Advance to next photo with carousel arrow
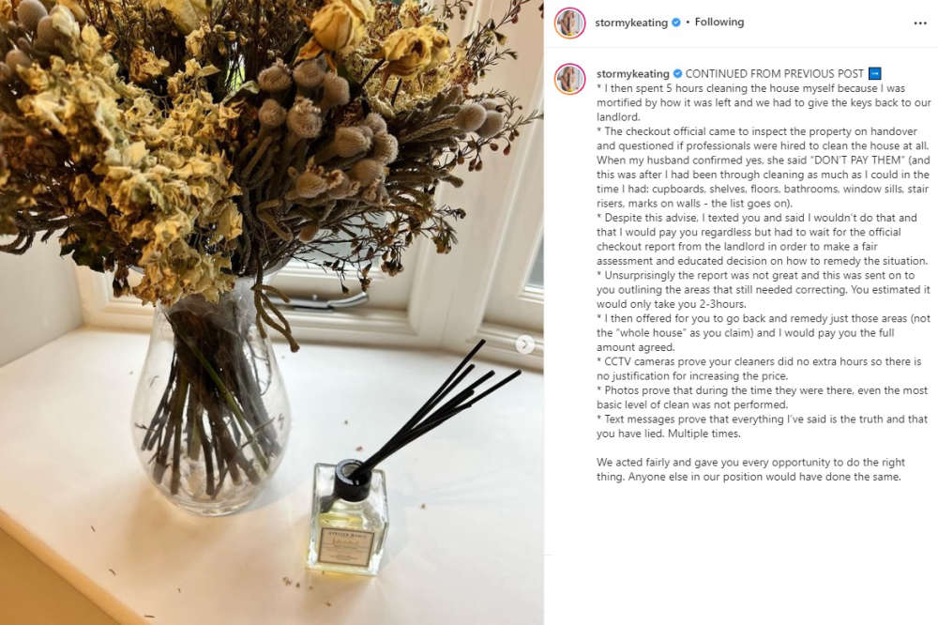This screenshot has height=625, width=938. click(x=524, y=344)
